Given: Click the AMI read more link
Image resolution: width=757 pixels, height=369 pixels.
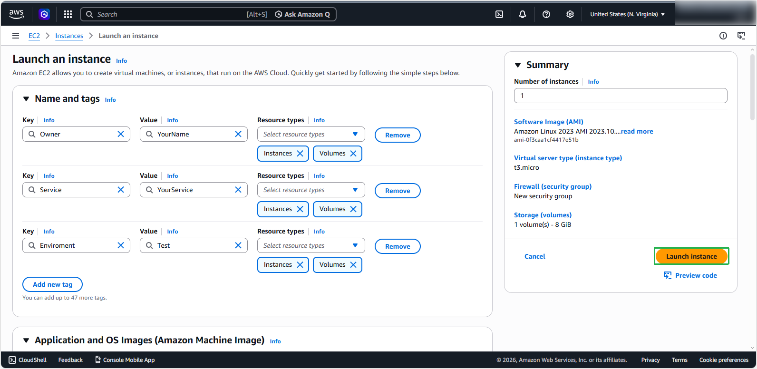Looking at the screenshot, I should pyautogui.click(x=637, y=131).
